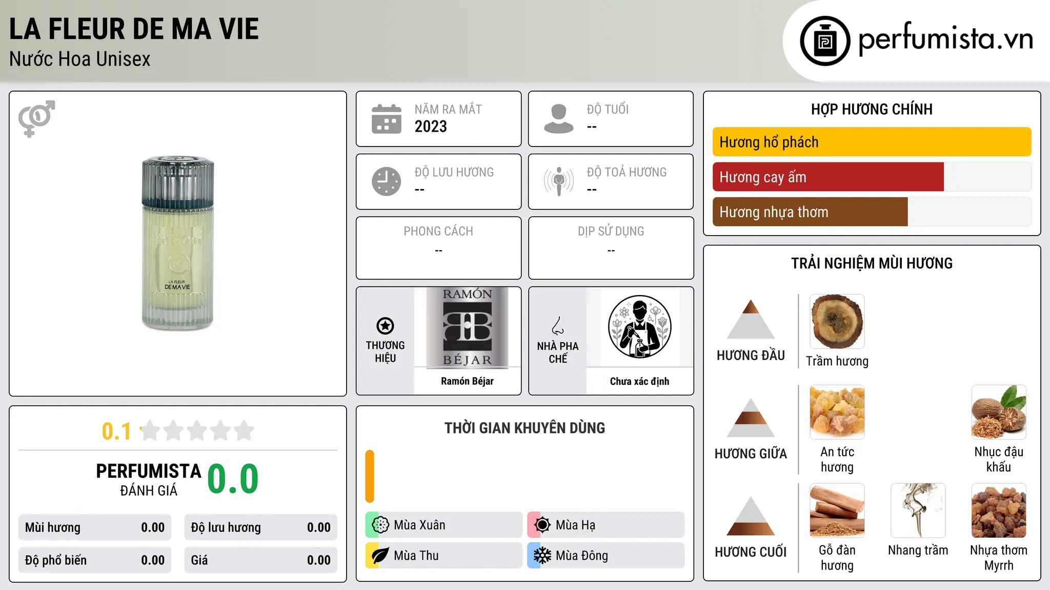This screenshot has width=1050, height=590.
Task: Click the Hợp hương chính heading
Action: tap(872, 109)
